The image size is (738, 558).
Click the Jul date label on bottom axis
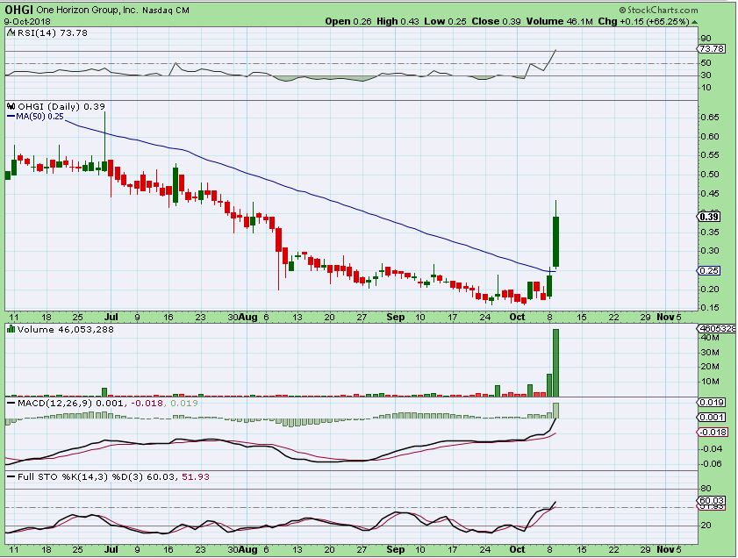pos(111,549)
